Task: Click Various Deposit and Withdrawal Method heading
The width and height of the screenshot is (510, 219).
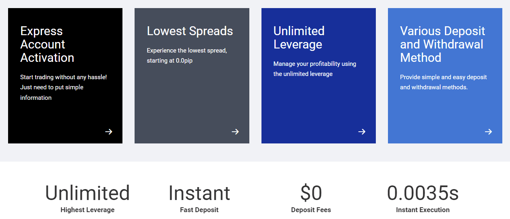Action: [x=443, y=44]
